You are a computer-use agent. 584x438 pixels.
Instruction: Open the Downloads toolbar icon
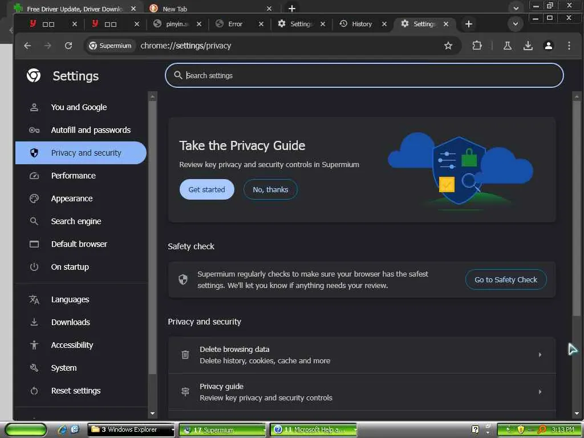pos(528,46)
